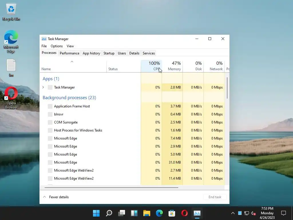
Task: Select Microsoft Edge row using 5.0 MB
Action: pyautogui.click(x=132, y=154)
